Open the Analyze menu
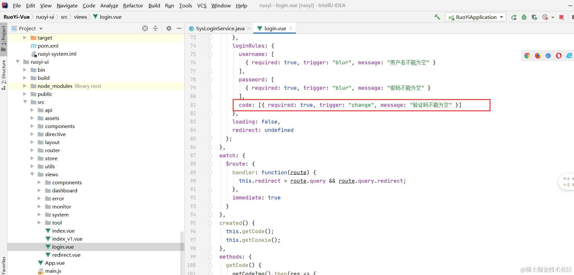 tap(109, 5)
